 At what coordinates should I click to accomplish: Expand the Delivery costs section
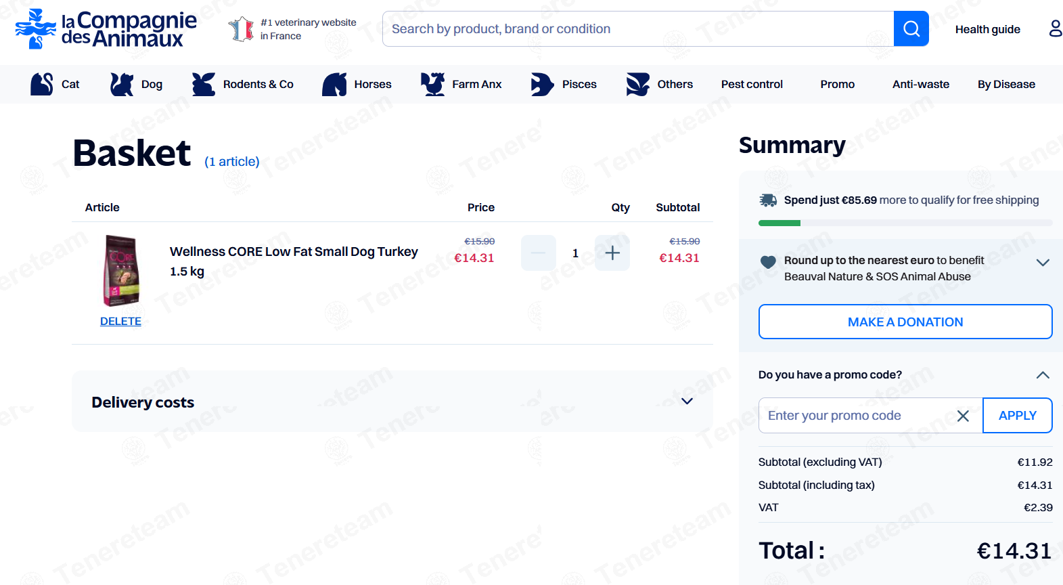[x=392, y=402]
